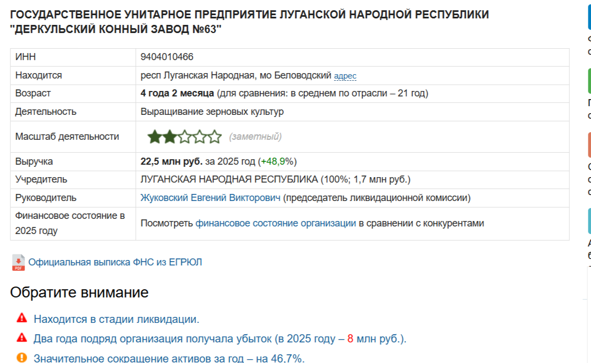This screenshot has width=591, height=363.
Task: Open 'Значительное сокращение активов за год' notice
Action: pyautogui.click(x=169, y=358)
